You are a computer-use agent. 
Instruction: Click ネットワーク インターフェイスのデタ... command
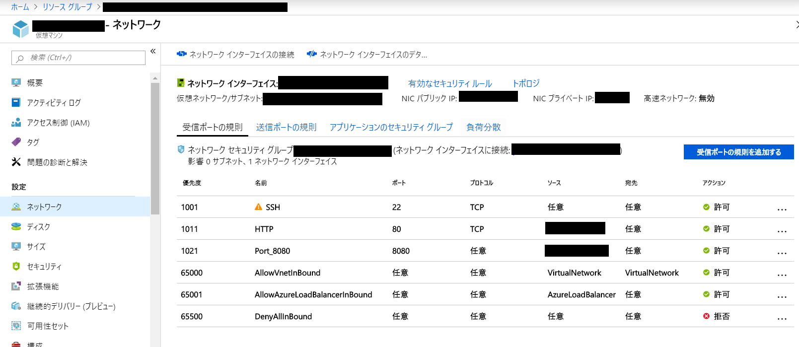point(367,54)
